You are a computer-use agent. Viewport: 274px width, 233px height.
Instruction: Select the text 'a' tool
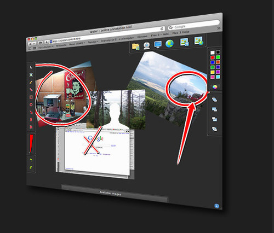click(31, 120)
